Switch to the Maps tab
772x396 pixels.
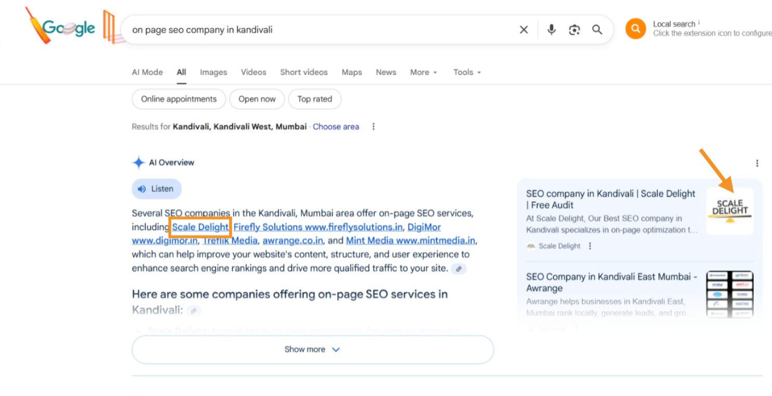tap(351, 72)
